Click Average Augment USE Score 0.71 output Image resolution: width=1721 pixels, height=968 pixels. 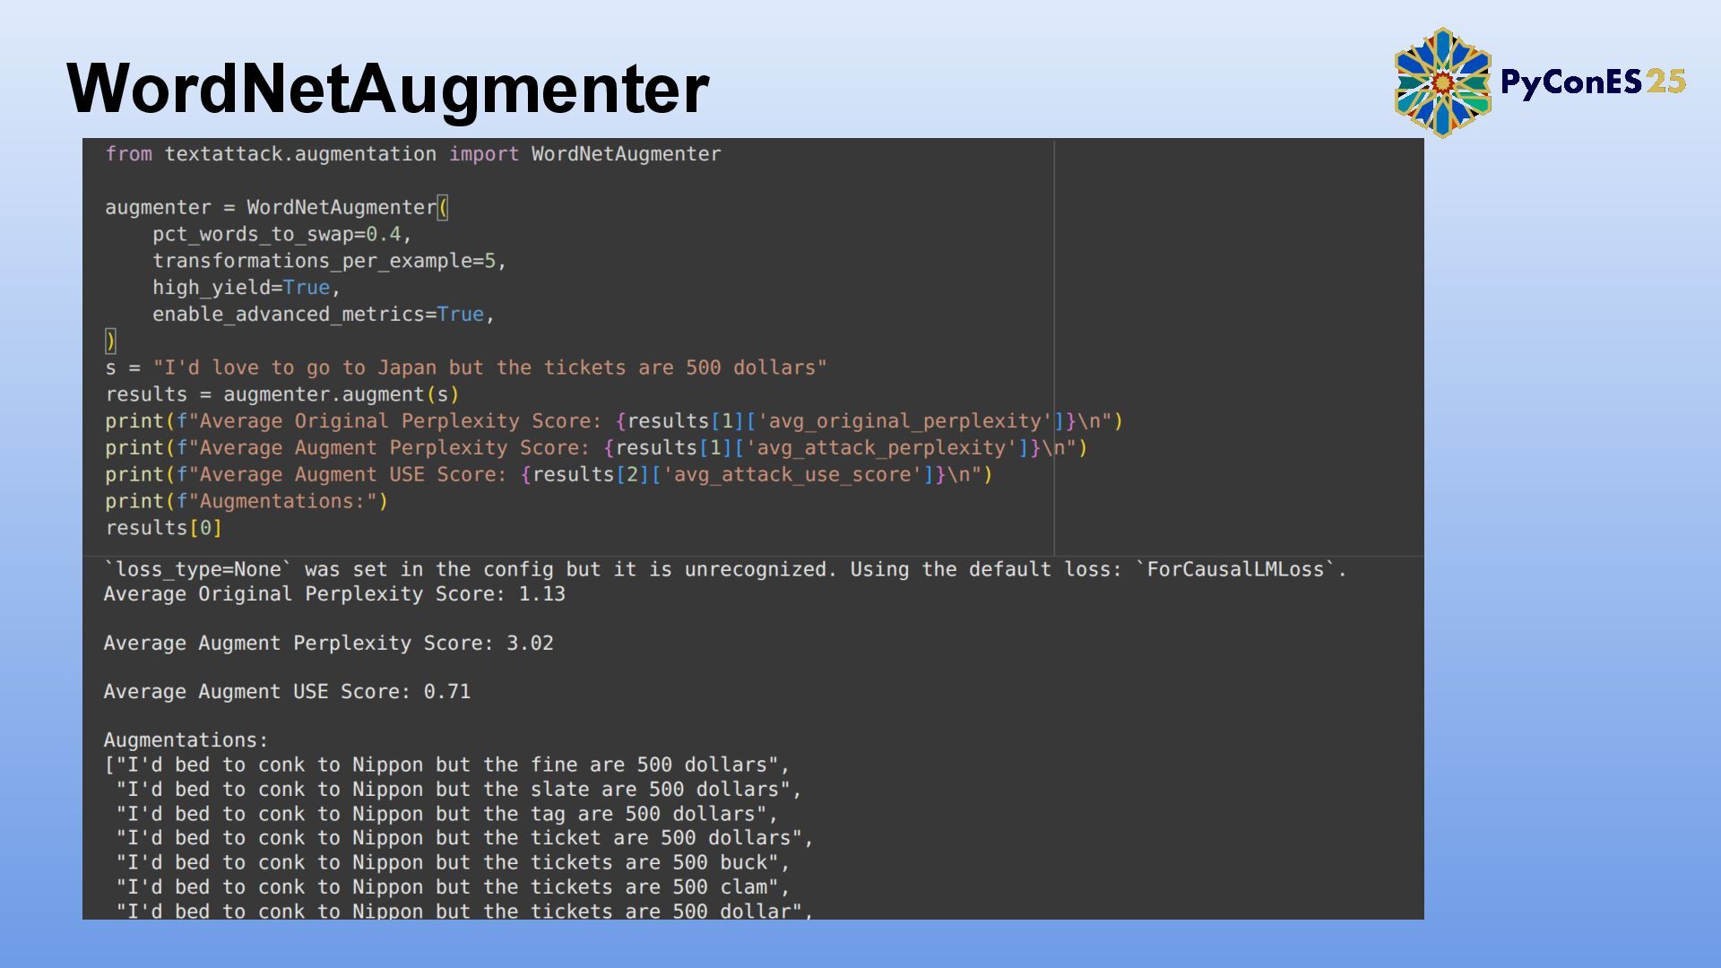pos(287,692)
